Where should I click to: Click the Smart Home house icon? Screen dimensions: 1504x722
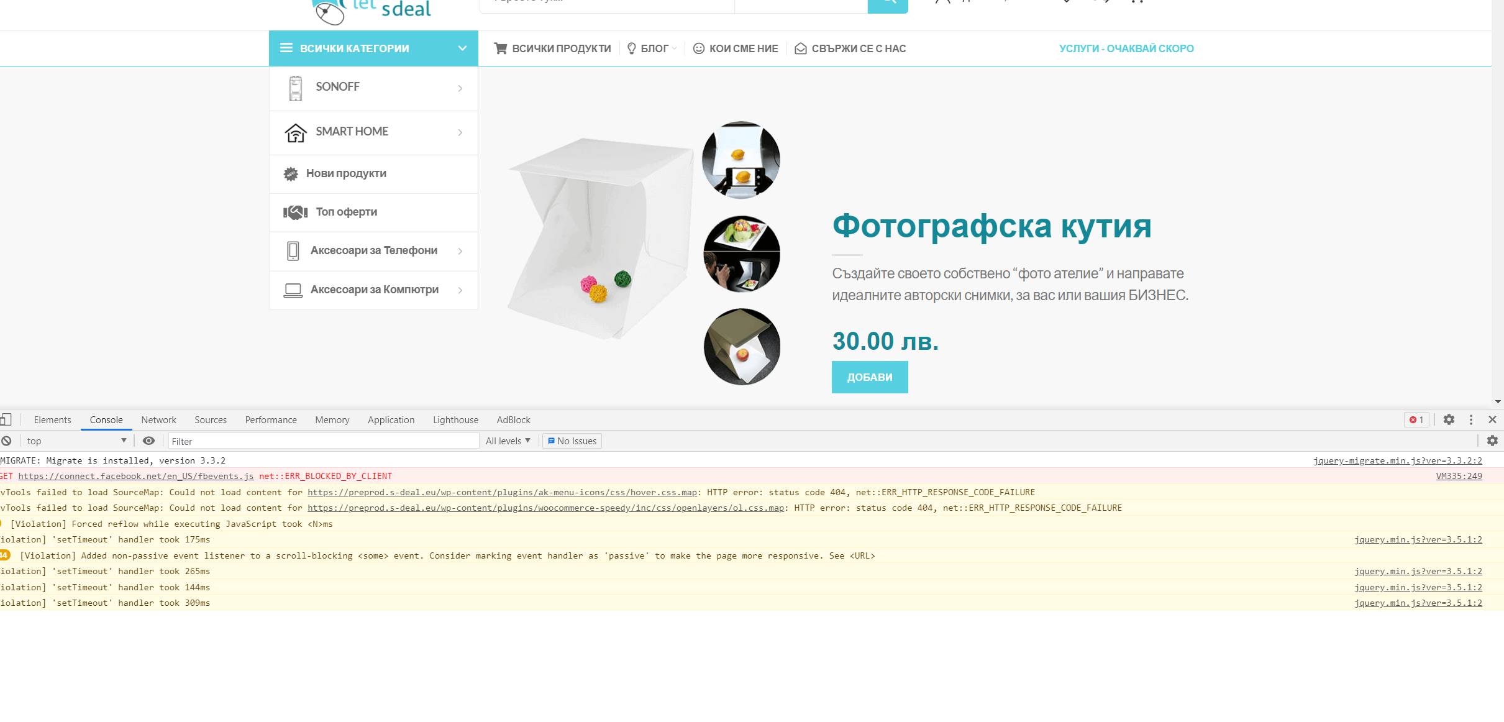[296, 132]
